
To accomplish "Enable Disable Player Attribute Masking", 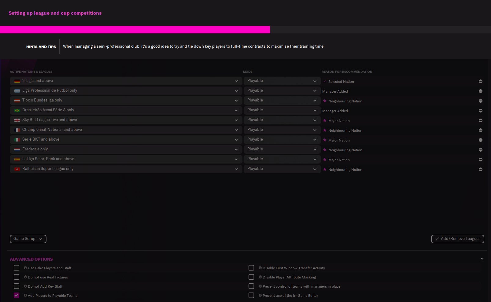I will click(x=251, y=277).
